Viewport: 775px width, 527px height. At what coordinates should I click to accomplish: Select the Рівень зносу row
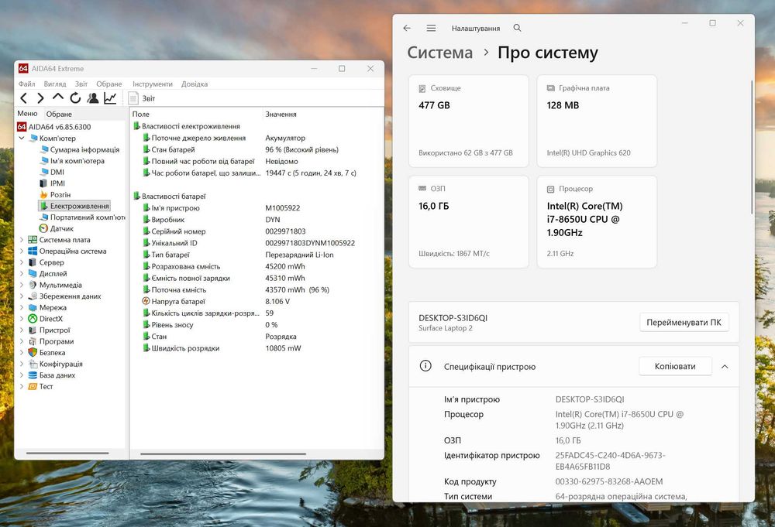click(257, 325)
